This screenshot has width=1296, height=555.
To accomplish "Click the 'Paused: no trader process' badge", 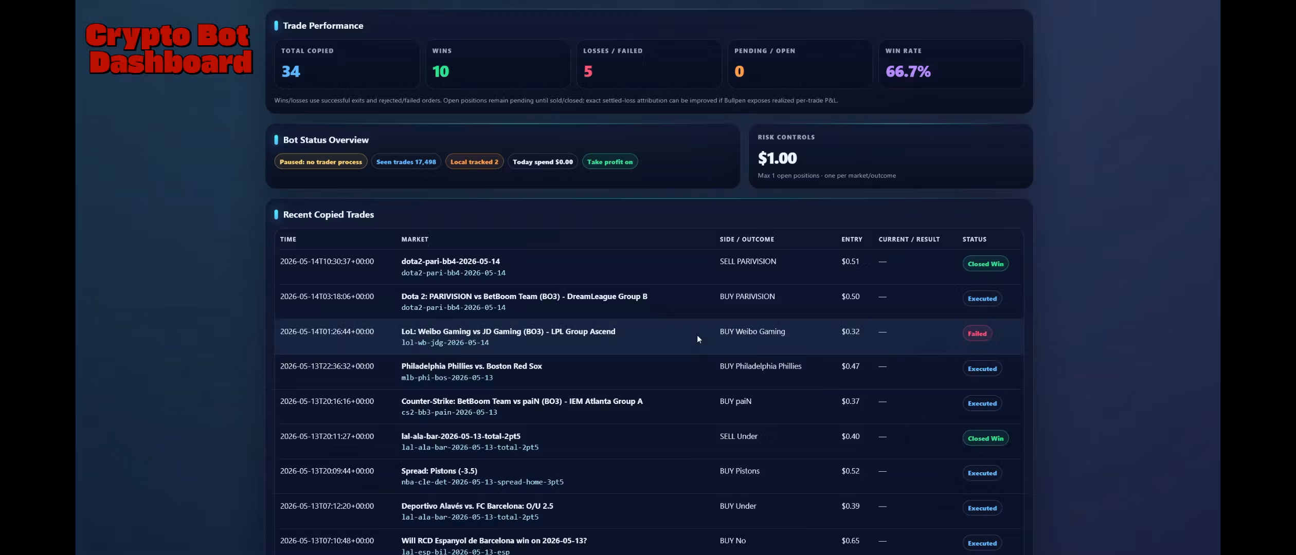I will tap(321, 162).
